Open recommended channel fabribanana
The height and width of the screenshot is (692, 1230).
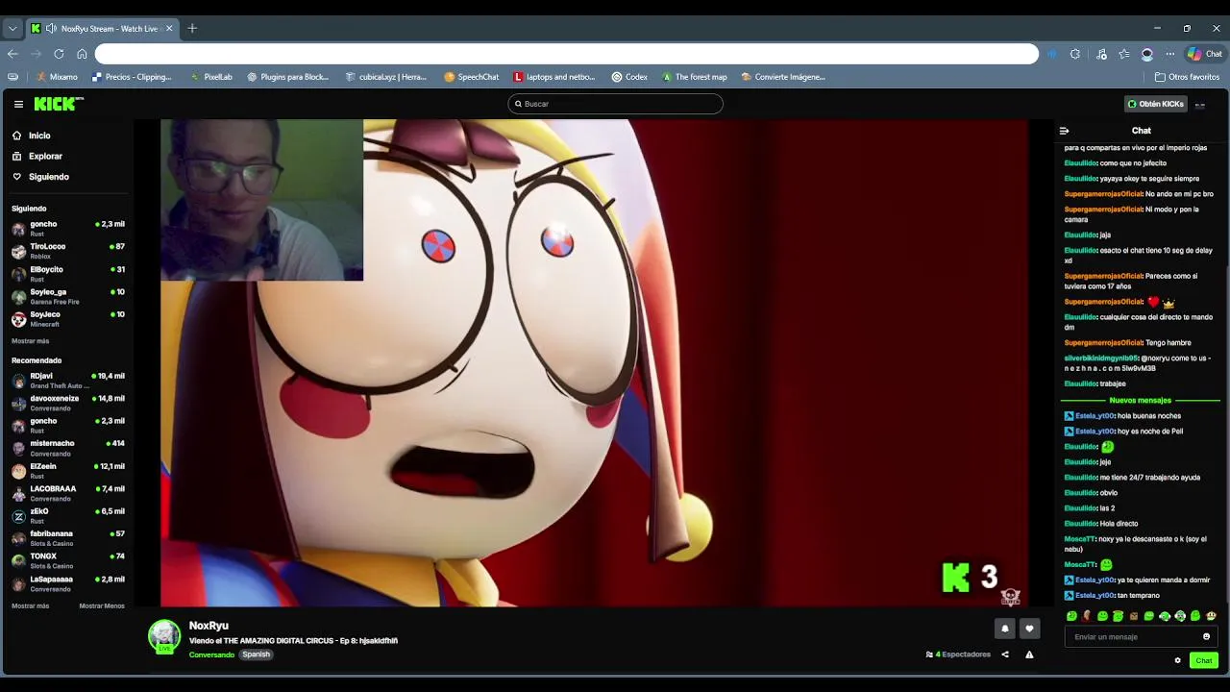[x=67, y=538]
